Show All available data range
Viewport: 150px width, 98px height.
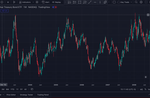(x=25, y=89)
